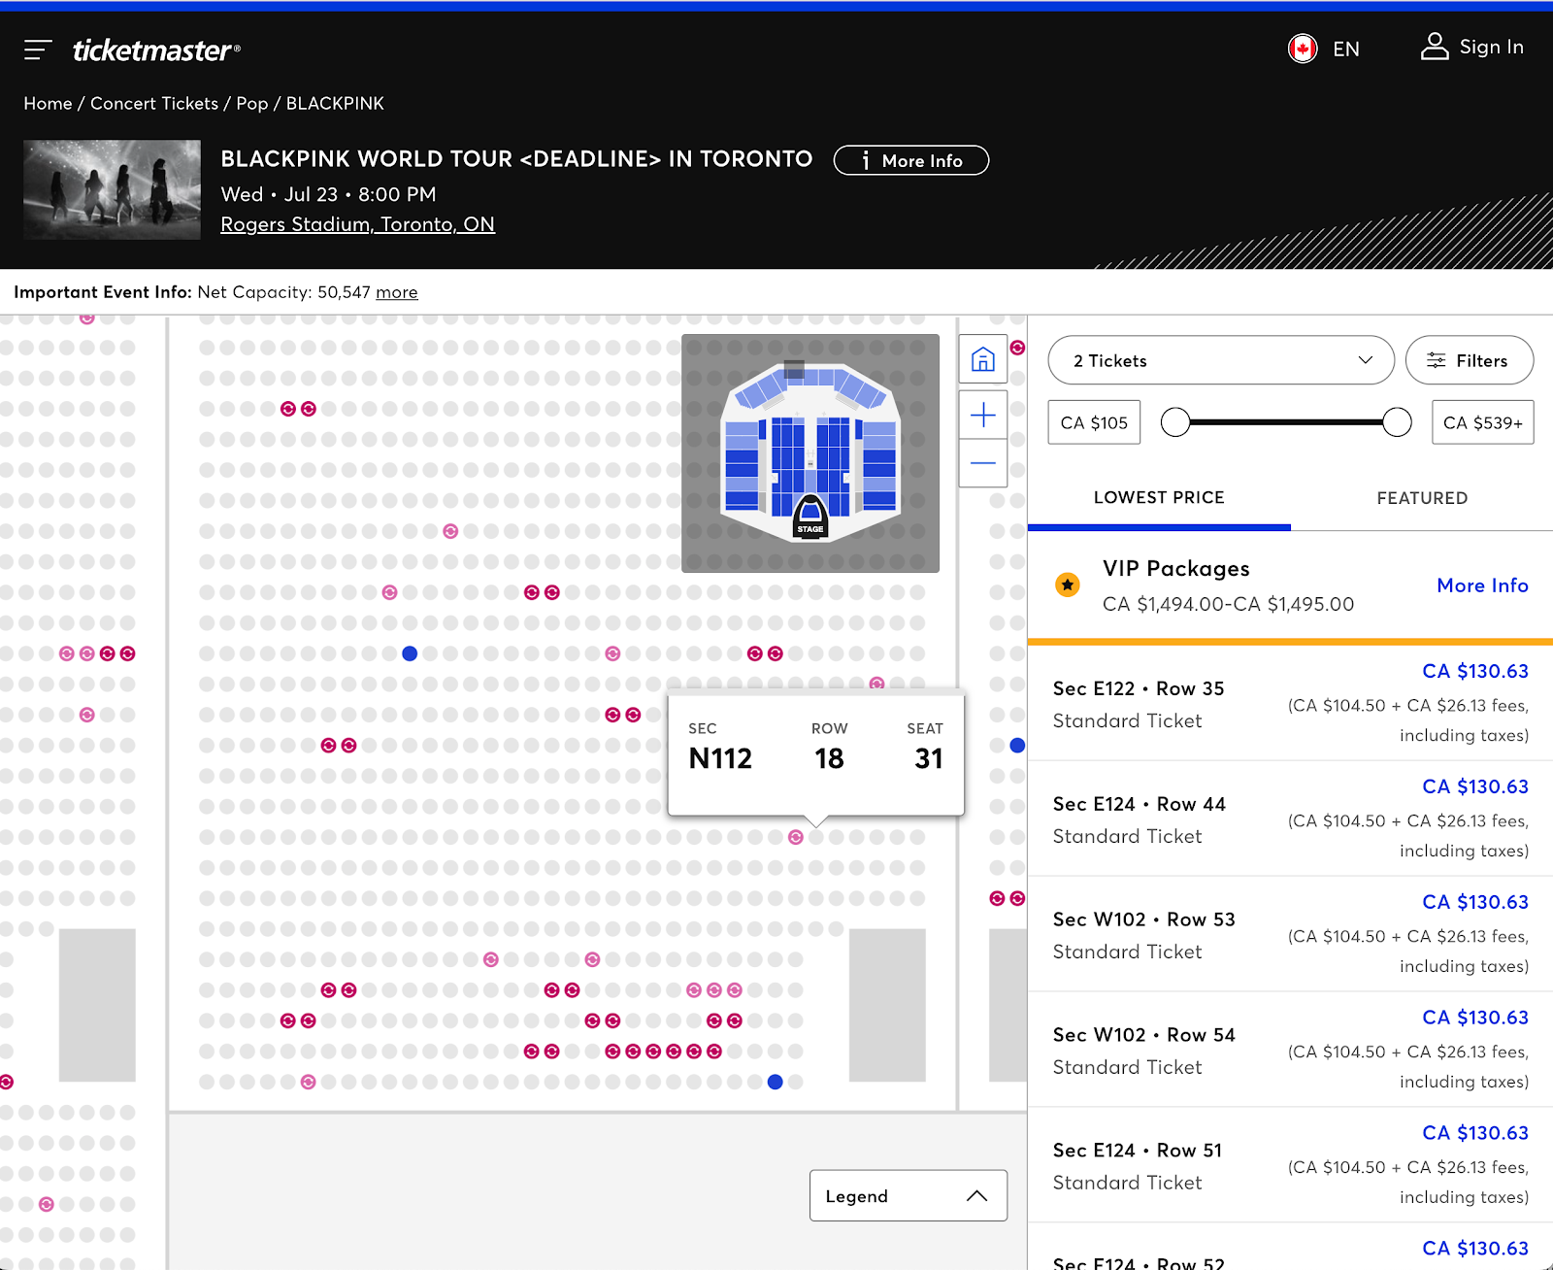Select the blue seat dot at bottom row of section
Screen dimensions: 1553x1270
pyautogui.click(x=775, y=1082)
